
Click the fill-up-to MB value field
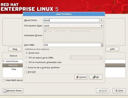point(85,58)
